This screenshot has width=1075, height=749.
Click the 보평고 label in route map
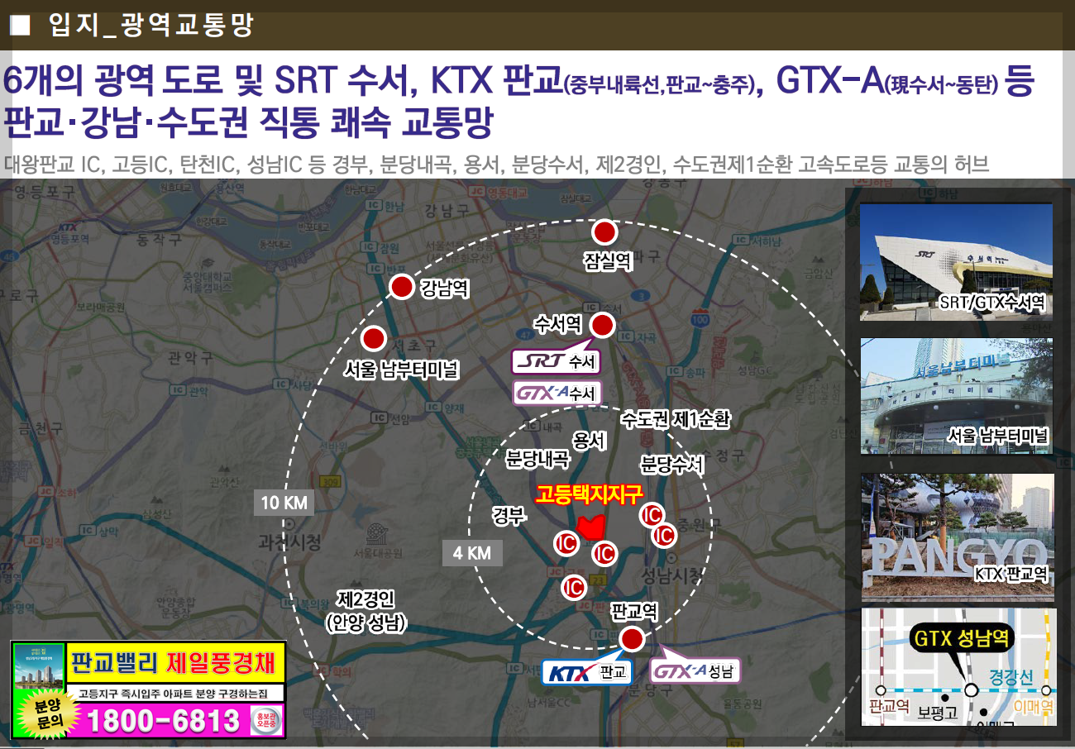point(937,712)
